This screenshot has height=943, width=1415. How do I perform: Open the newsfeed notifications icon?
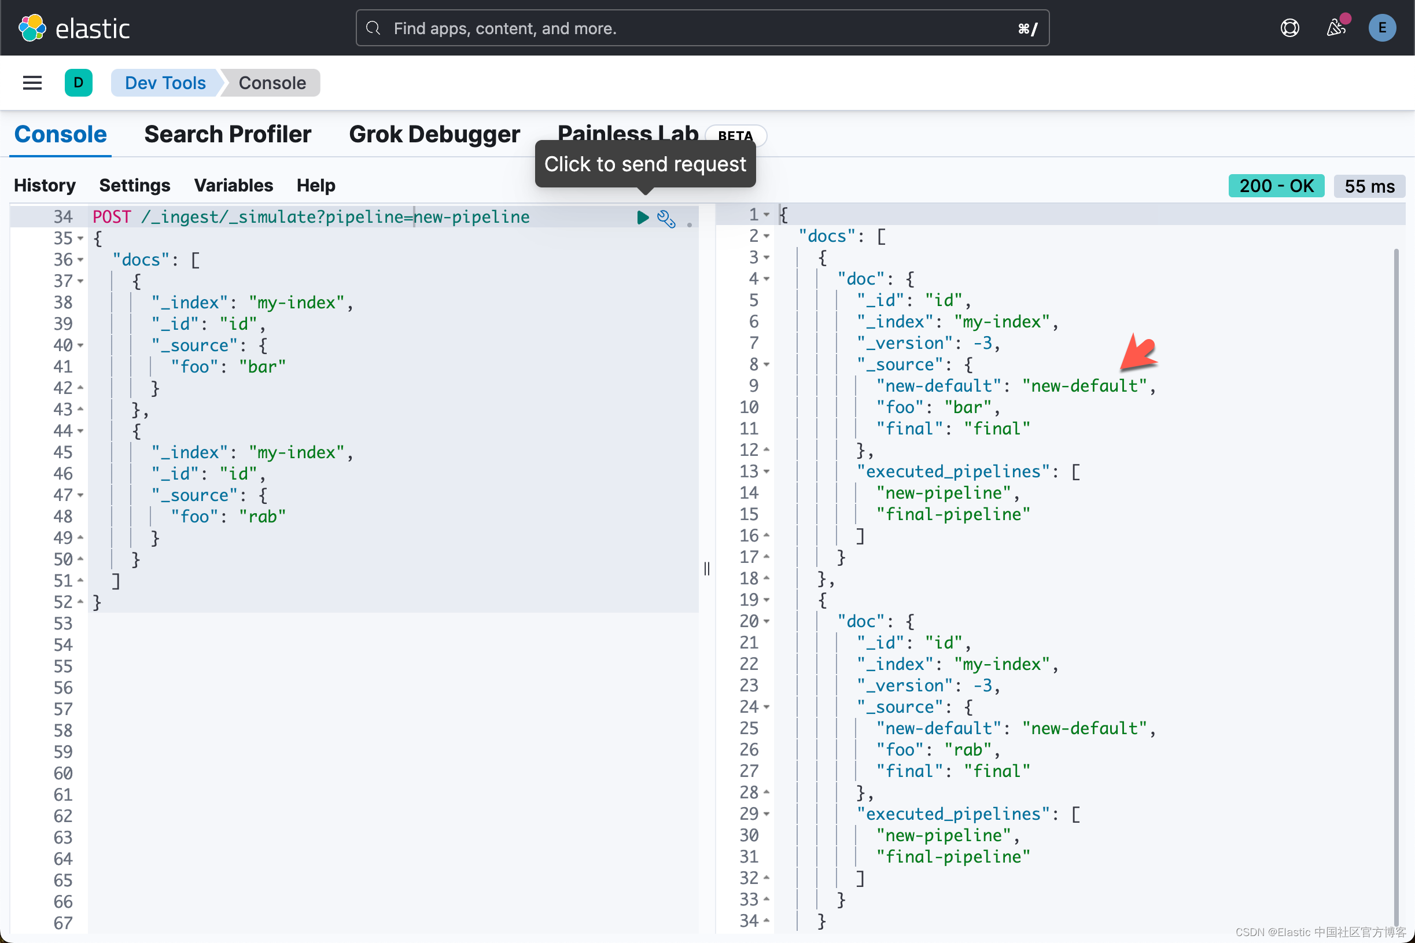coord(1336,28)
